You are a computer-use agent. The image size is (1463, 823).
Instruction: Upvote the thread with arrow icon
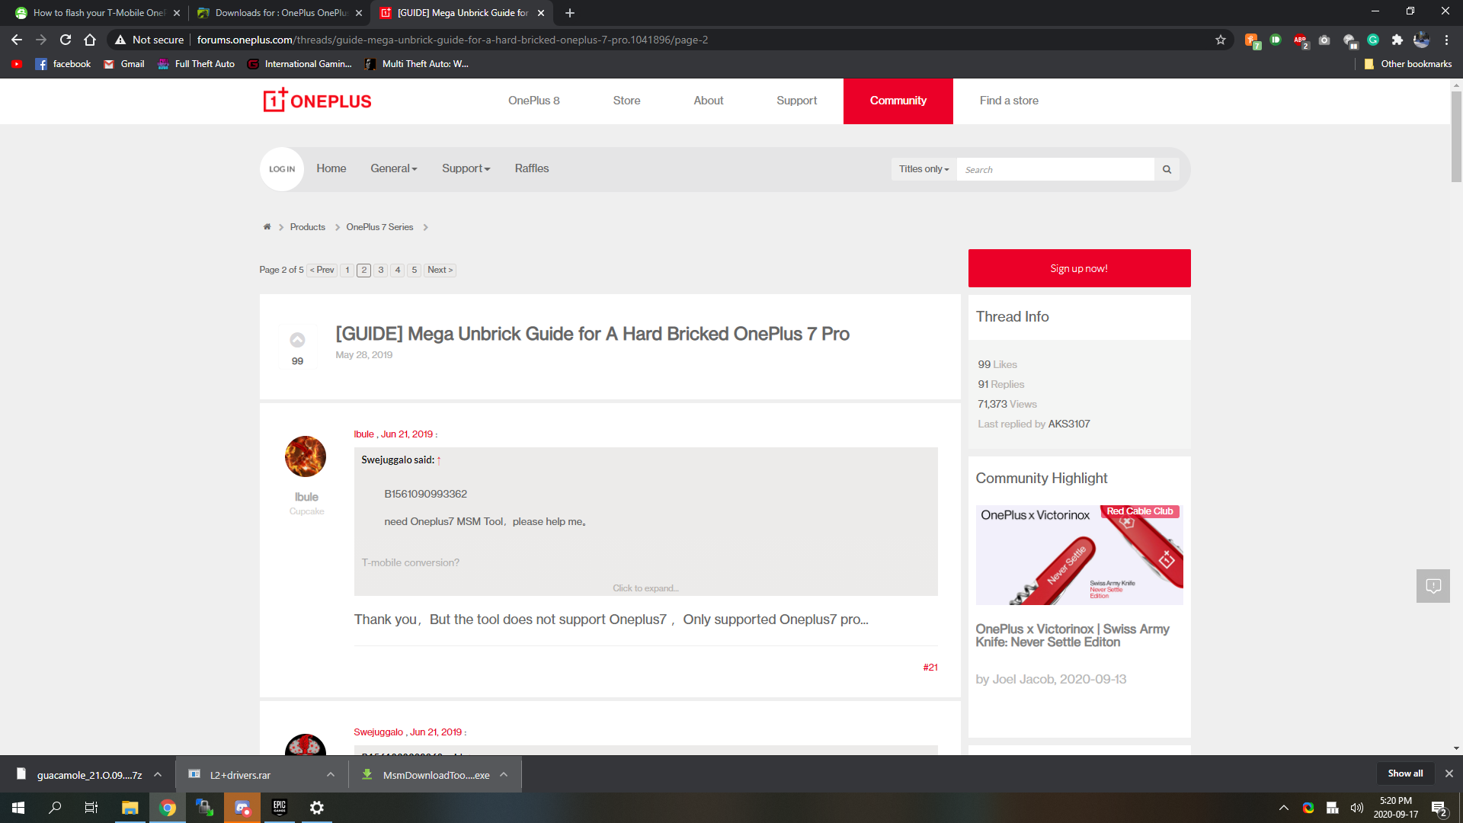pos(297,340)
